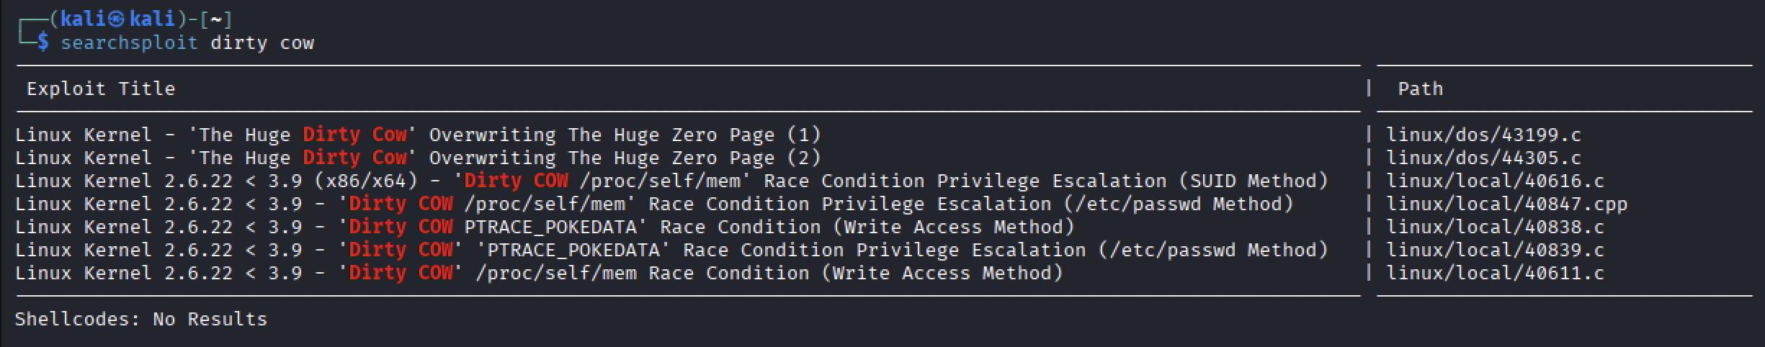This screenshot has height=347, width=1765.
Task: Click the Huge Zero Page (2) exploit title
Action: 418,158
